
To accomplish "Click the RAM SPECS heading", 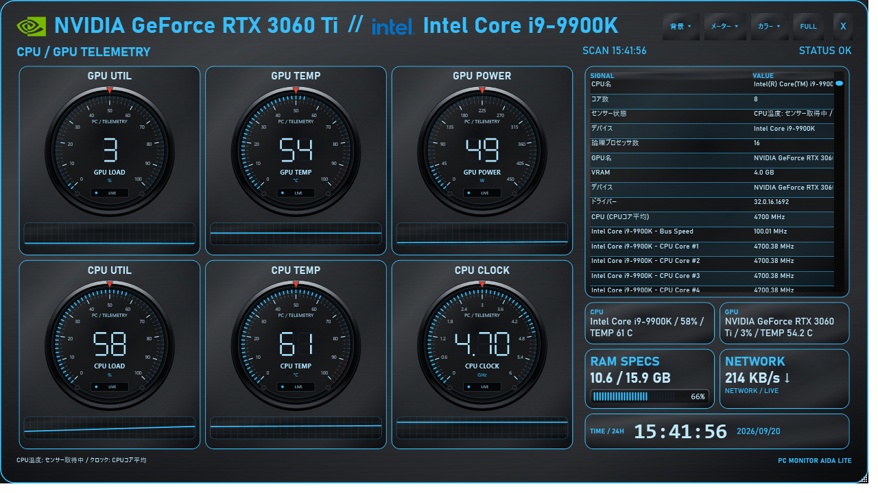I will 625,362.
